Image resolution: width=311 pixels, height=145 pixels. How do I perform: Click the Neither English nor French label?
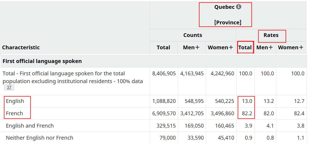pyautogui.click(x=40, y=138)
